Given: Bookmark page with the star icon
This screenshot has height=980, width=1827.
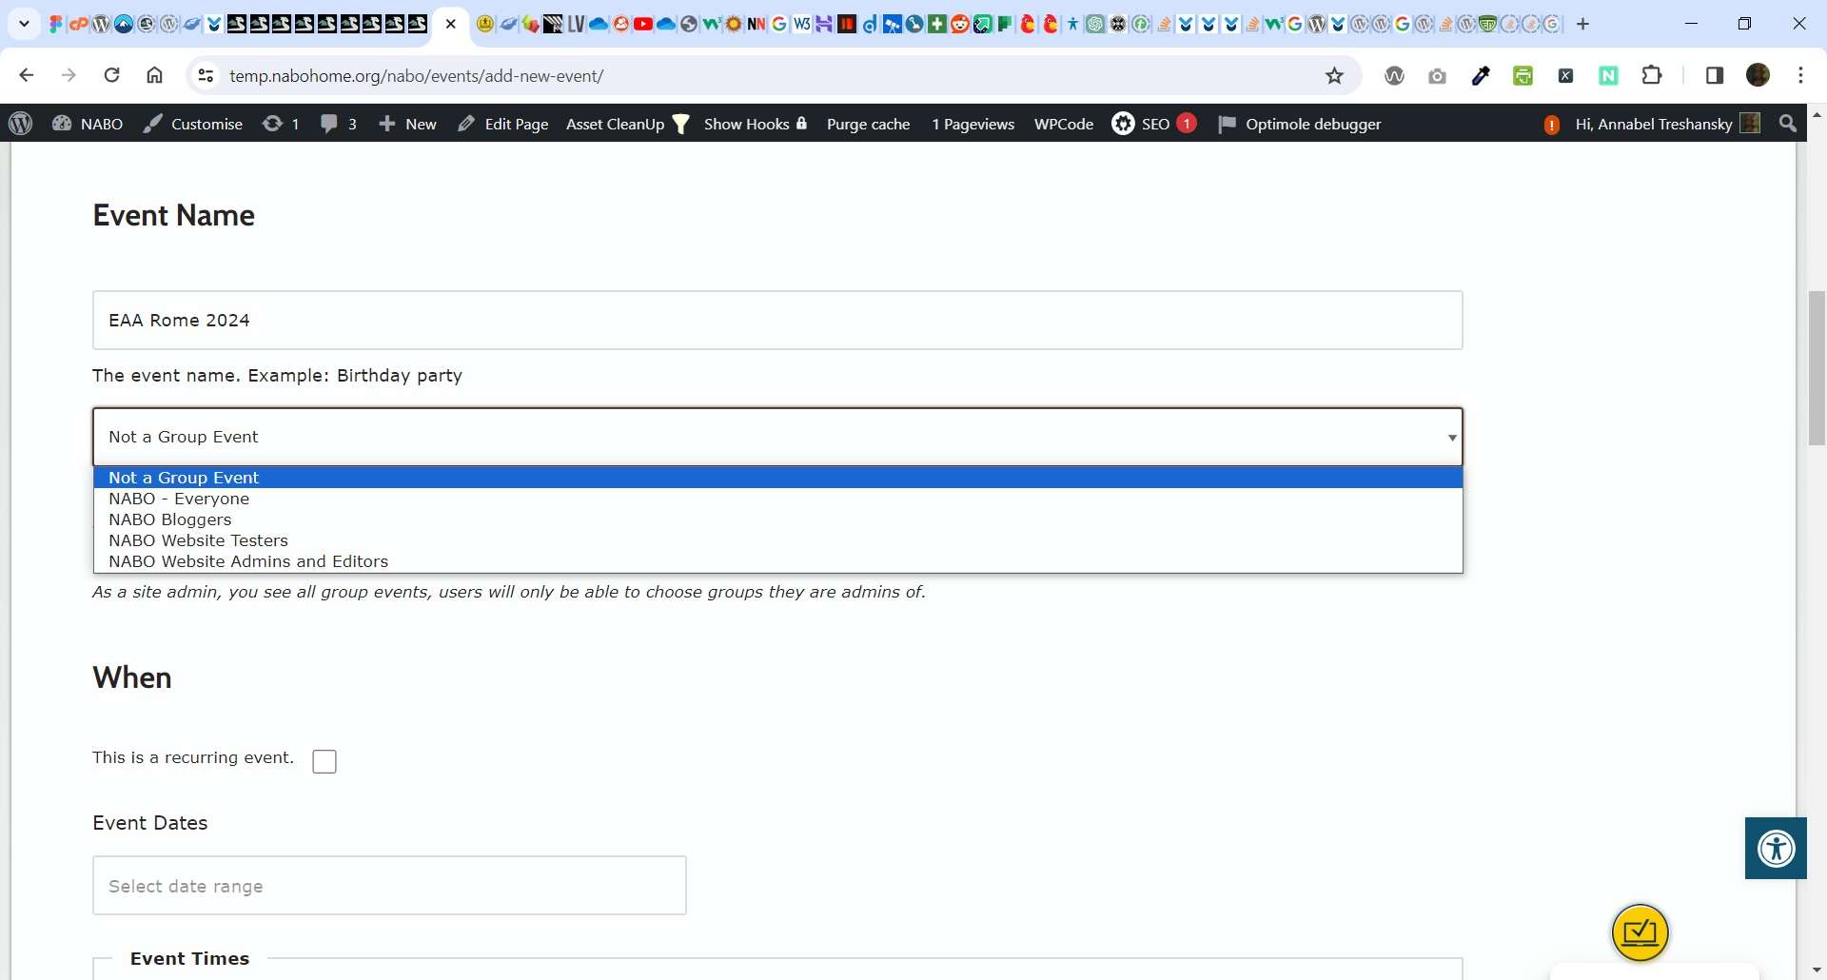Looking at the screenshot, I should (1334, 76).
